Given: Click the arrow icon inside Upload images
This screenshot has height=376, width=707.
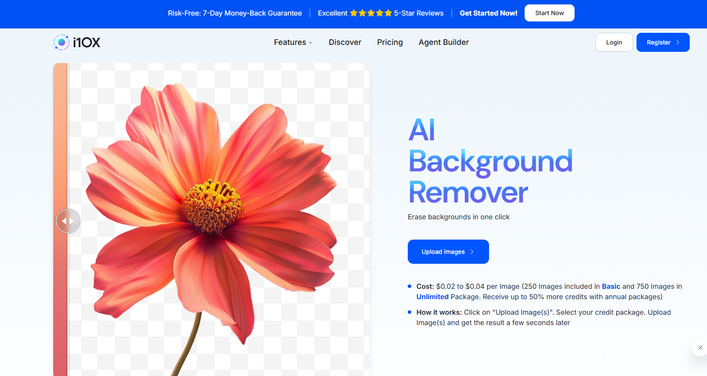Looking at the screenshot, I should coord(472,252).
